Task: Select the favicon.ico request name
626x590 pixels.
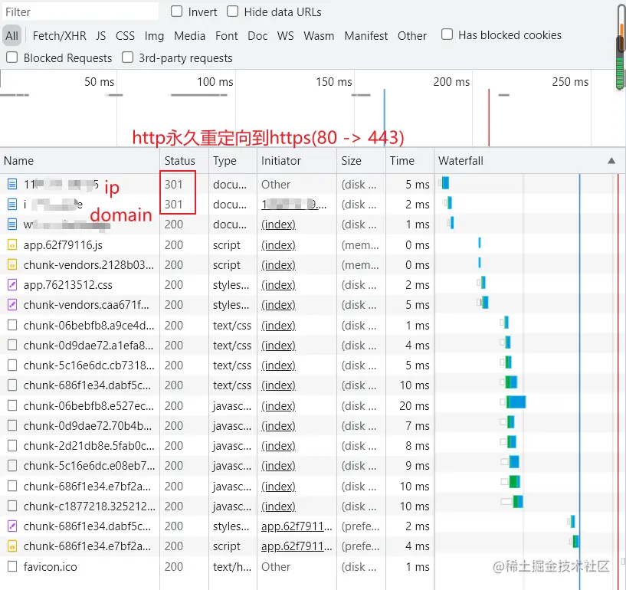Action: pyautogui.click(x=51, y=566)
